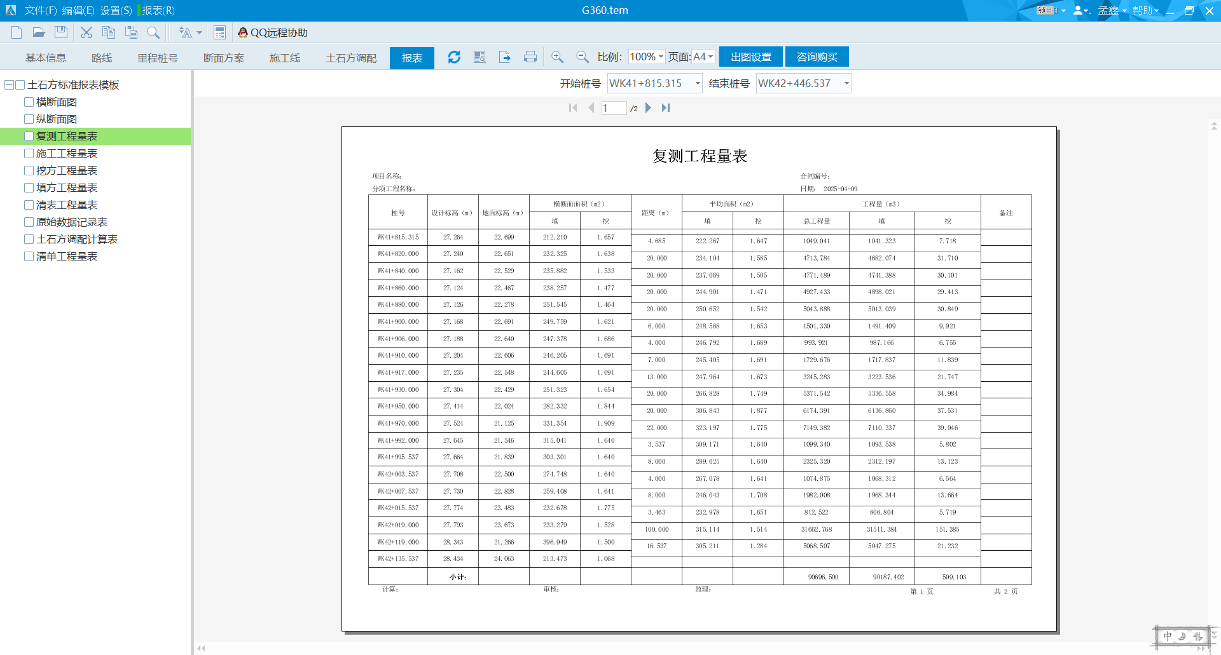Screen dimensions: 1221x655
Task: Check the 复测工程量表 checkbox
Action: pyautogui.click(x=29, y=136)
